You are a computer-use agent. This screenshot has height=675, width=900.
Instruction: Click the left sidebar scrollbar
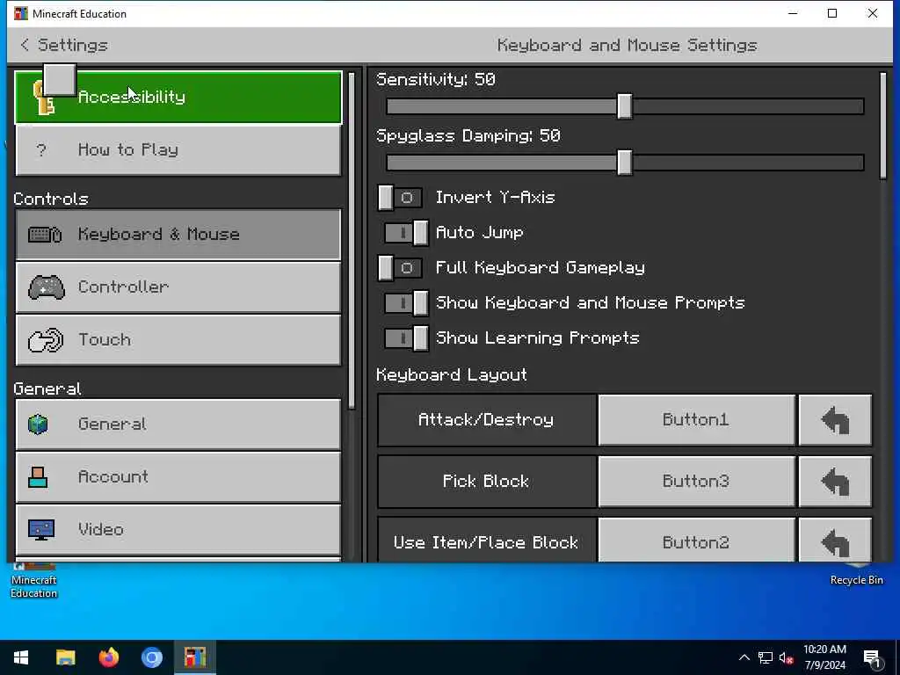click(x=352, y=241)
